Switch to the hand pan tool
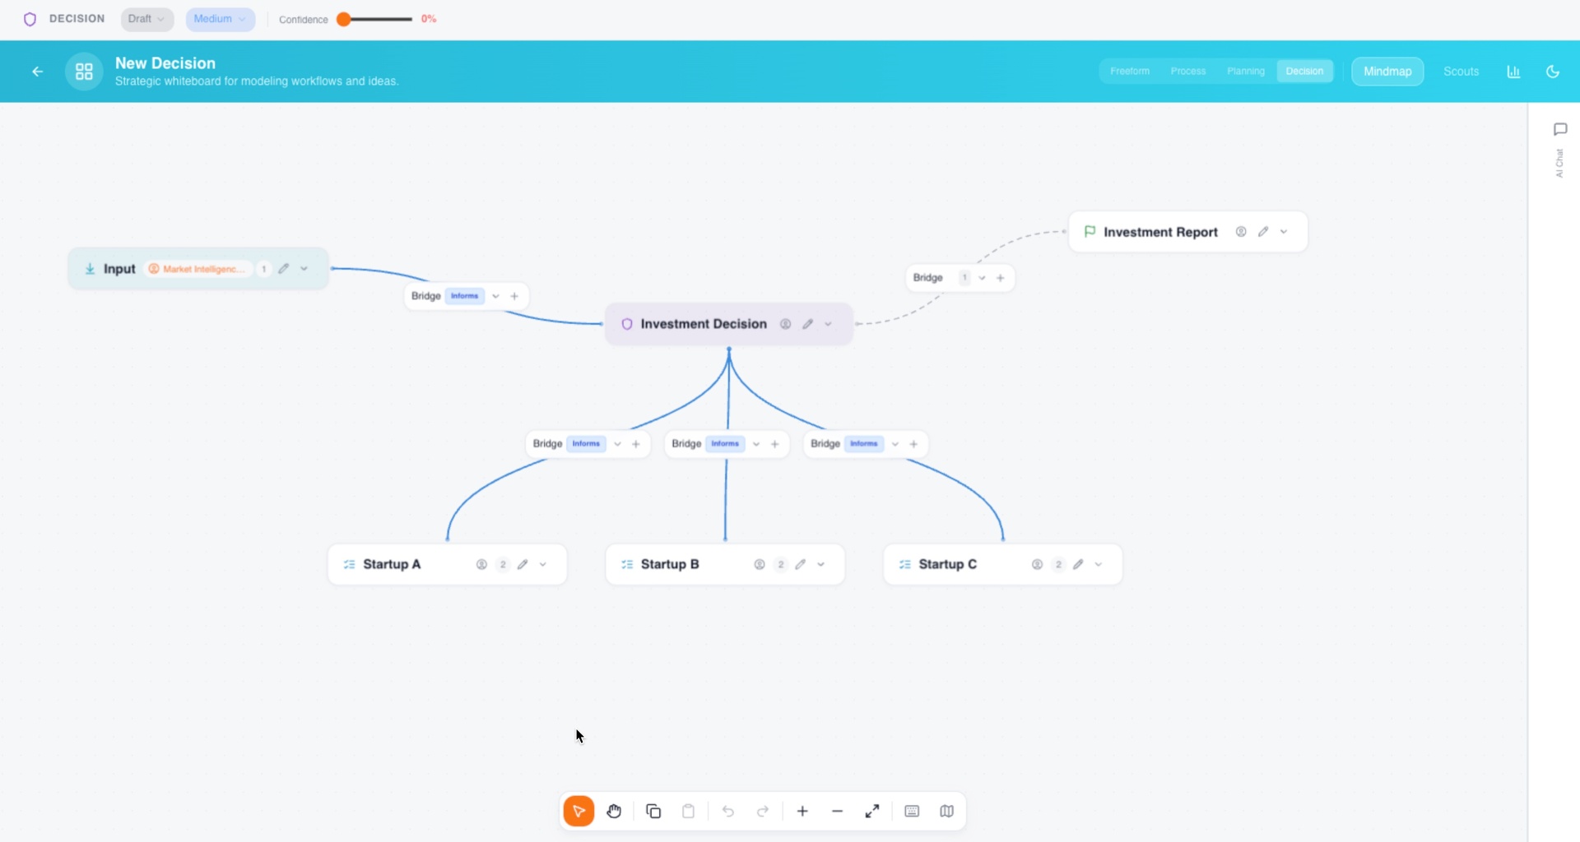 614,812
